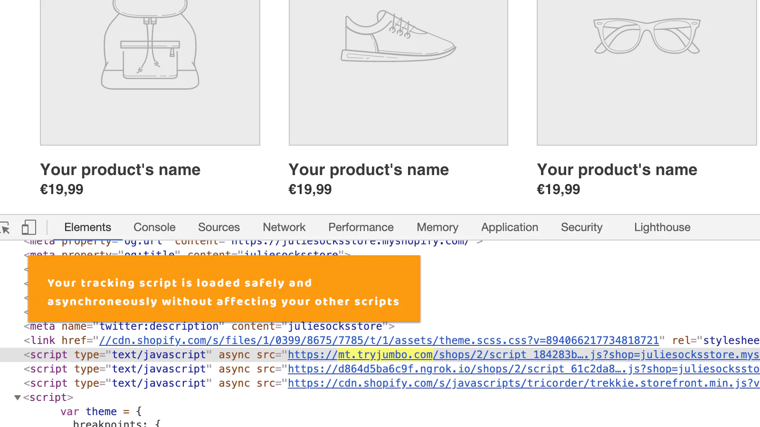Open the Application tab
Image resolution: width=760 pixels, height=427 pixels.
pyautogui.click(x=510, y=227)
